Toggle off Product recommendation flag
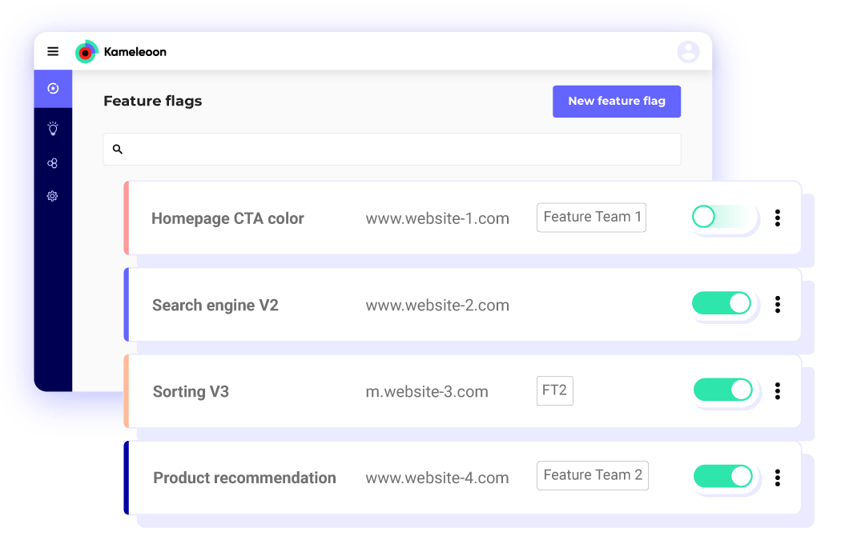849x560 pixels. pos(722,477)
